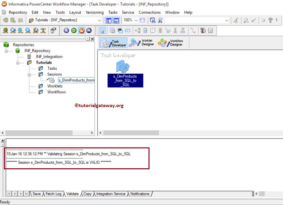
Task: Click workspace horizontal scrollbar thumb
Action: pyautogui.click(x=131, y=133)
